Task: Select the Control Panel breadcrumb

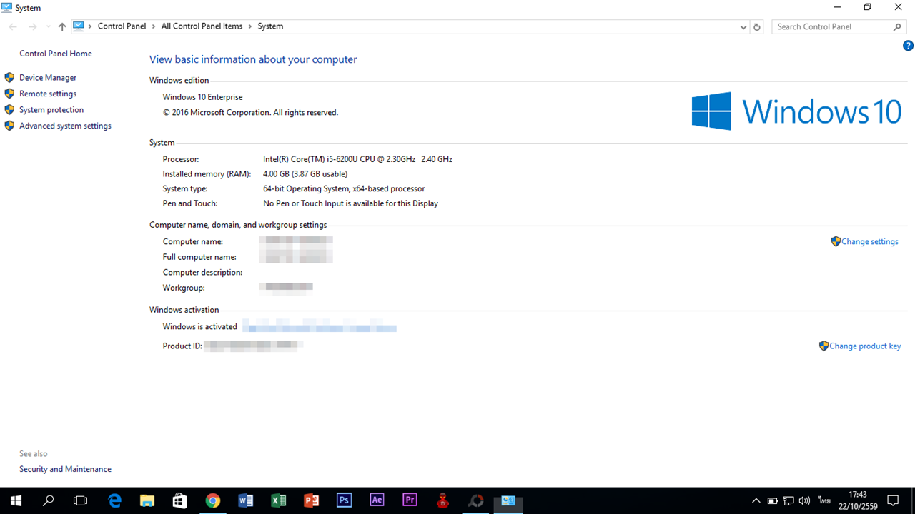Action: (122, 26)
